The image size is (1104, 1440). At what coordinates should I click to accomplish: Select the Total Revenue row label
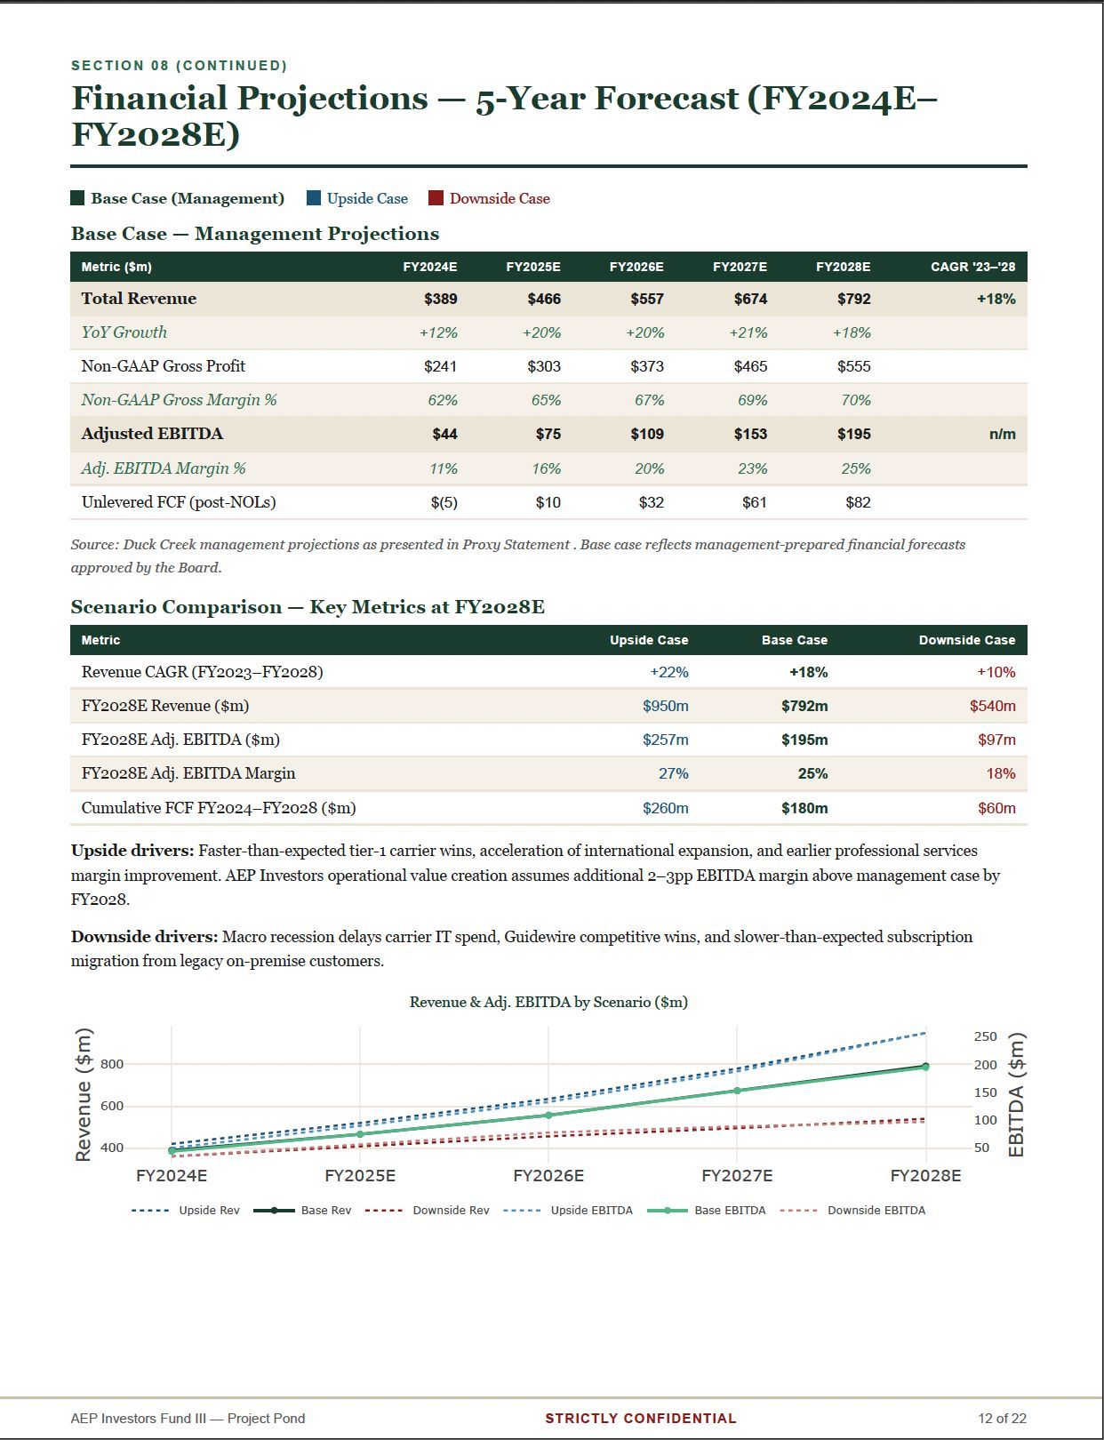point(139,299)
